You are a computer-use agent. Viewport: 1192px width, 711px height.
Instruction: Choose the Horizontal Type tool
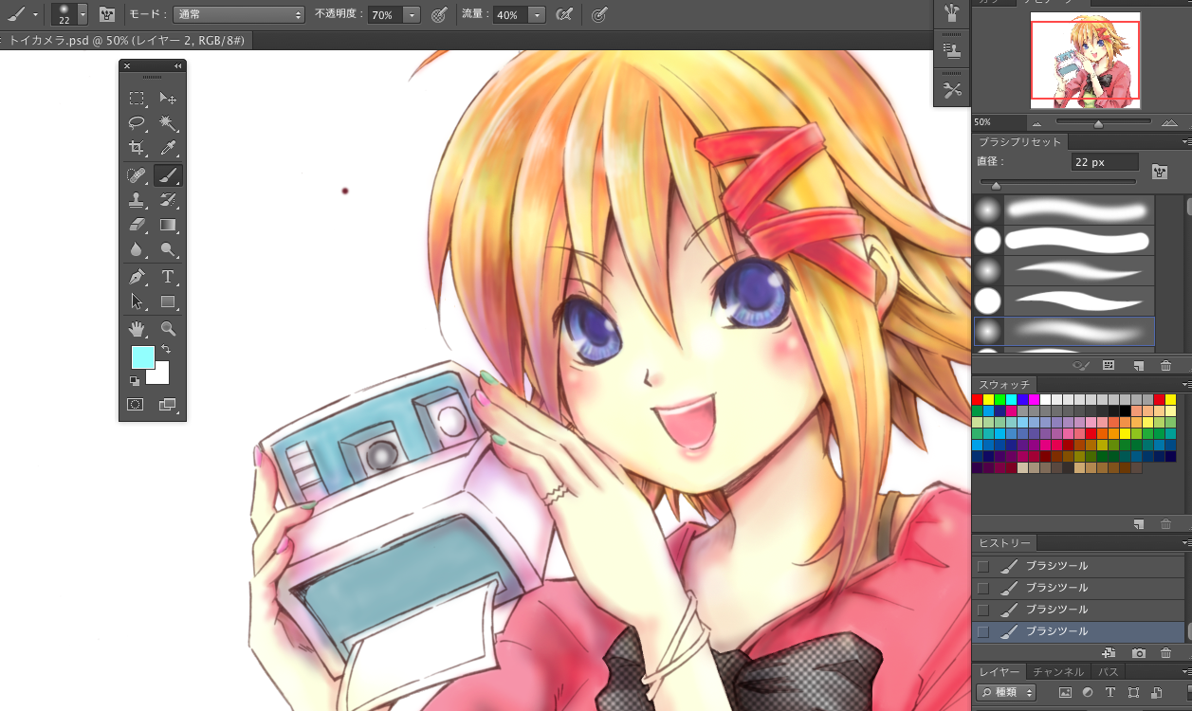[168, 277]
